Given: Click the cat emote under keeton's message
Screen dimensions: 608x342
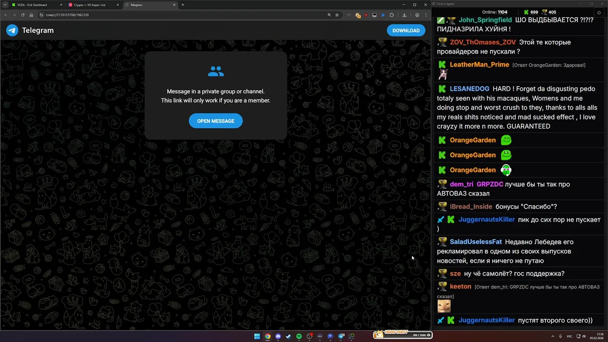Looking at the screenshot, I should pyautogui.click(x=444, y=306).
